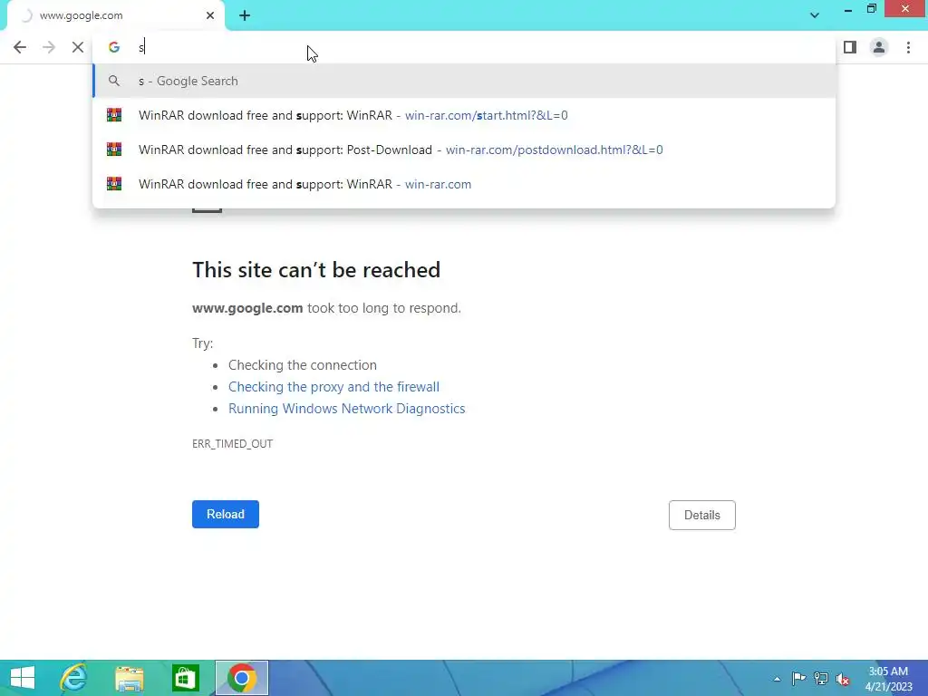Screen dimensions: 928x696
Task: Click the network status tray icon
Action: [x=821, y=678]
